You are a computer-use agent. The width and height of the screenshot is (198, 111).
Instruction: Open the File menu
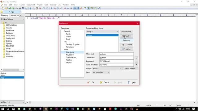pos(6,5)
